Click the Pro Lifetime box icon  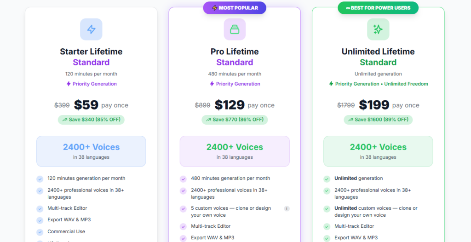click(235, 29)
